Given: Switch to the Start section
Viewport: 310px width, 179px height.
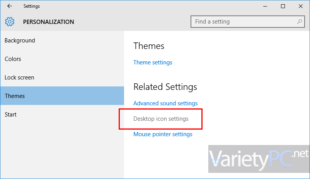Looking at the screenshot, I should pos(10,115).
